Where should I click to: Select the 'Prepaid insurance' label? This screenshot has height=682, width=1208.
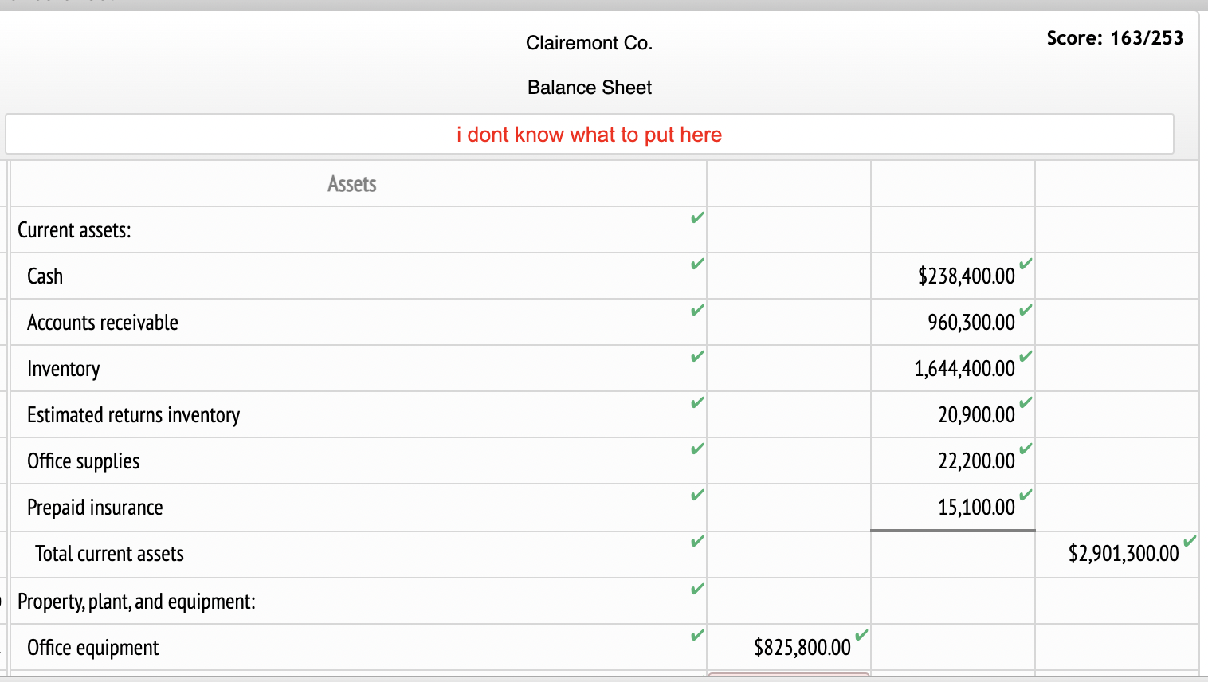95,508
